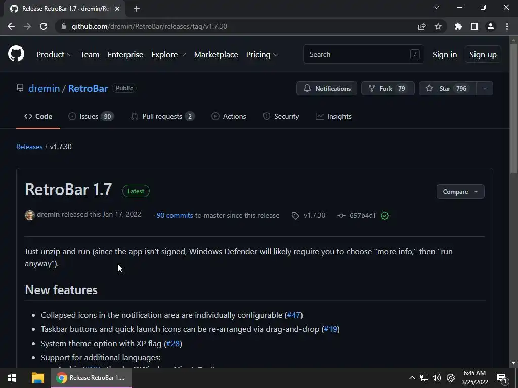Viewport: 518px width, 388px height.
Task: Click the tab search chevron in title bar
Action: 437,7
